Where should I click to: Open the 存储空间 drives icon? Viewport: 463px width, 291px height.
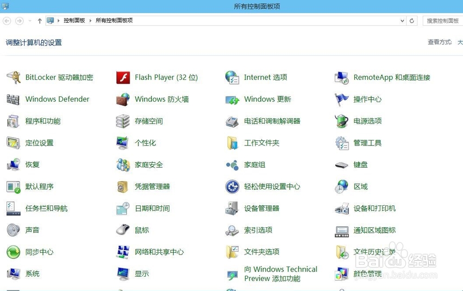click(123, 121)
